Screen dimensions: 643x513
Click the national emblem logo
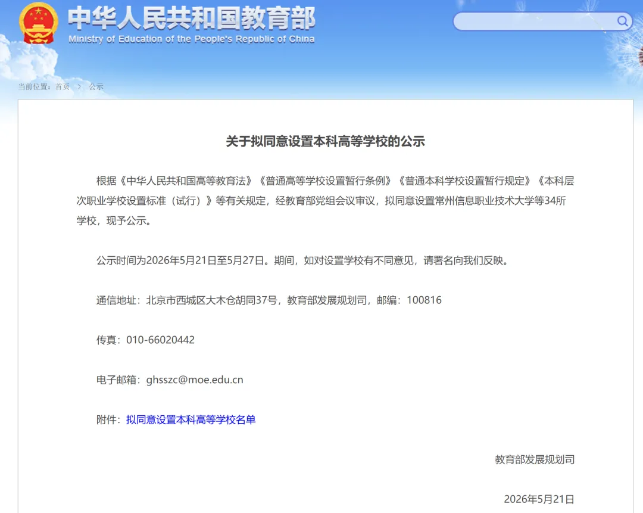pyautogui.click(x=39, y=23)
